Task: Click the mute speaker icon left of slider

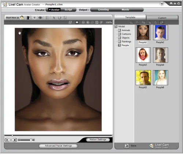Action: pos(19,140)
